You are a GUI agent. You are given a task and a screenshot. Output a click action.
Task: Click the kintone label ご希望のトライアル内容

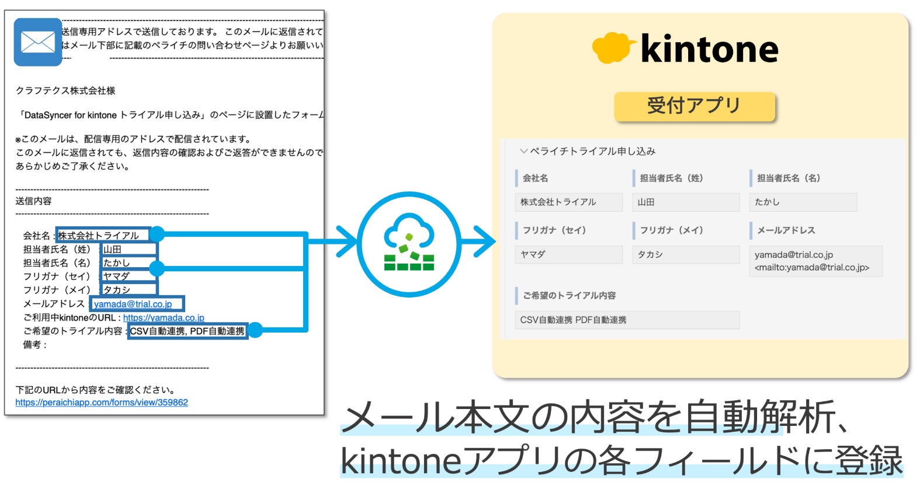pyautogui.click(x=569, y=296)
